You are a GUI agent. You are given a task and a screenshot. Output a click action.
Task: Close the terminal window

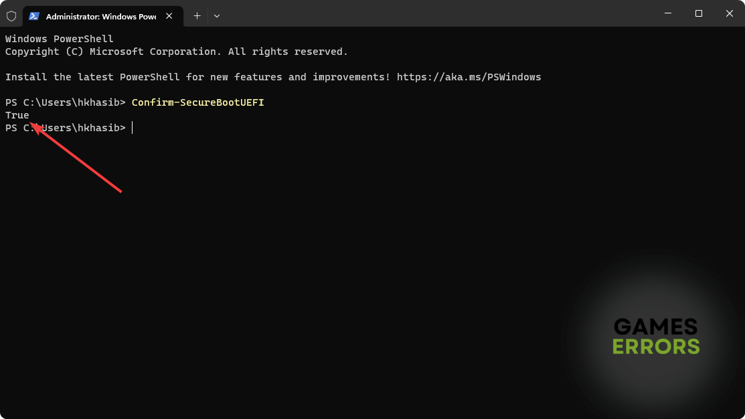coord(730,13)
